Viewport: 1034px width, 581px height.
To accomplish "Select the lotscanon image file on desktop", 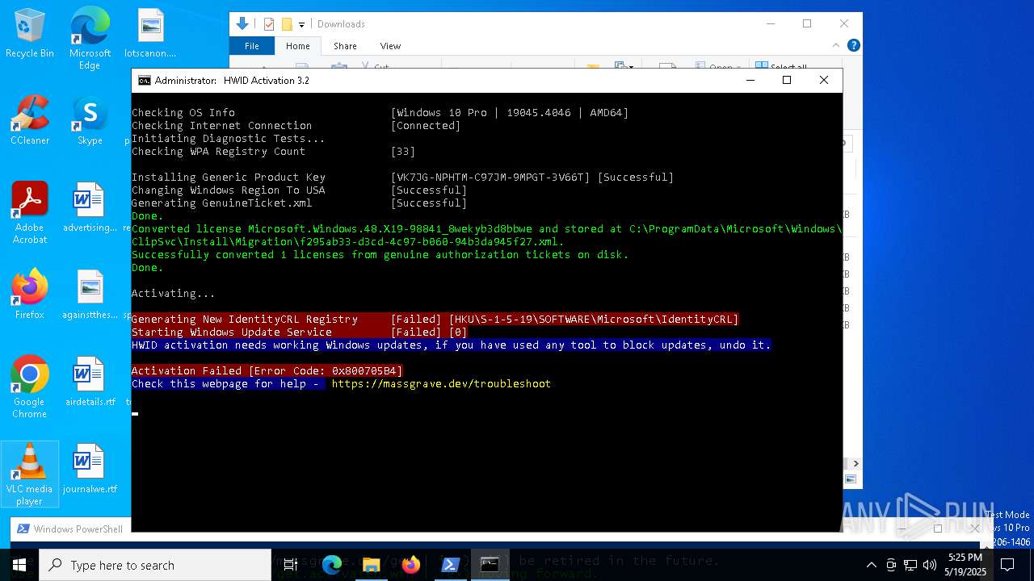I will 150,34.
